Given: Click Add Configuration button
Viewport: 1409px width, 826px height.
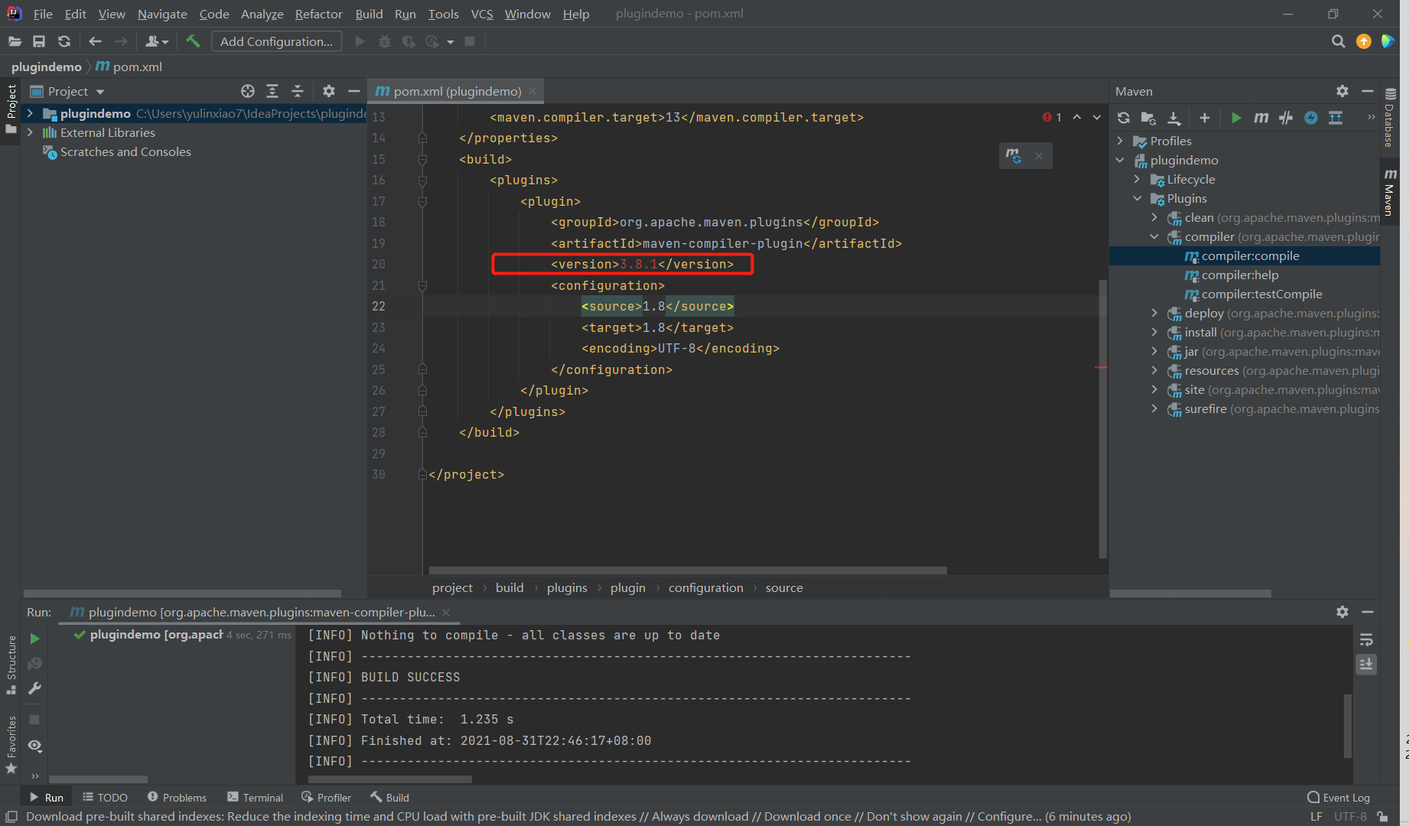Looking at the screenshot, I should (x=276, y=41).
